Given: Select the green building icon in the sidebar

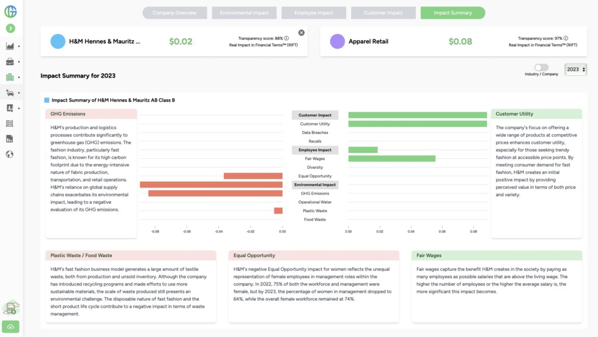Looking at the screenshot, I should click(x=10, y=77).
